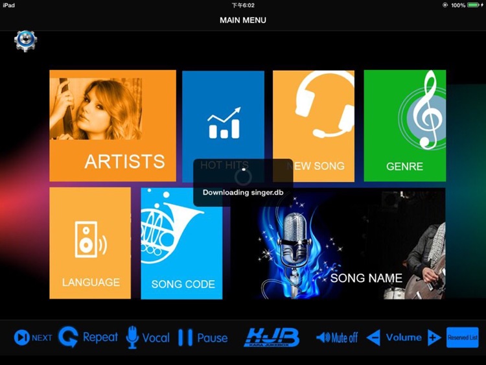Screen dimensions: 486x365
Task: Click the Downloading singer.db message
Action: pos(243,193)
